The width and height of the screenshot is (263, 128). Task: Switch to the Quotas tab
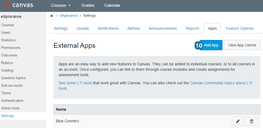[83, 28]
